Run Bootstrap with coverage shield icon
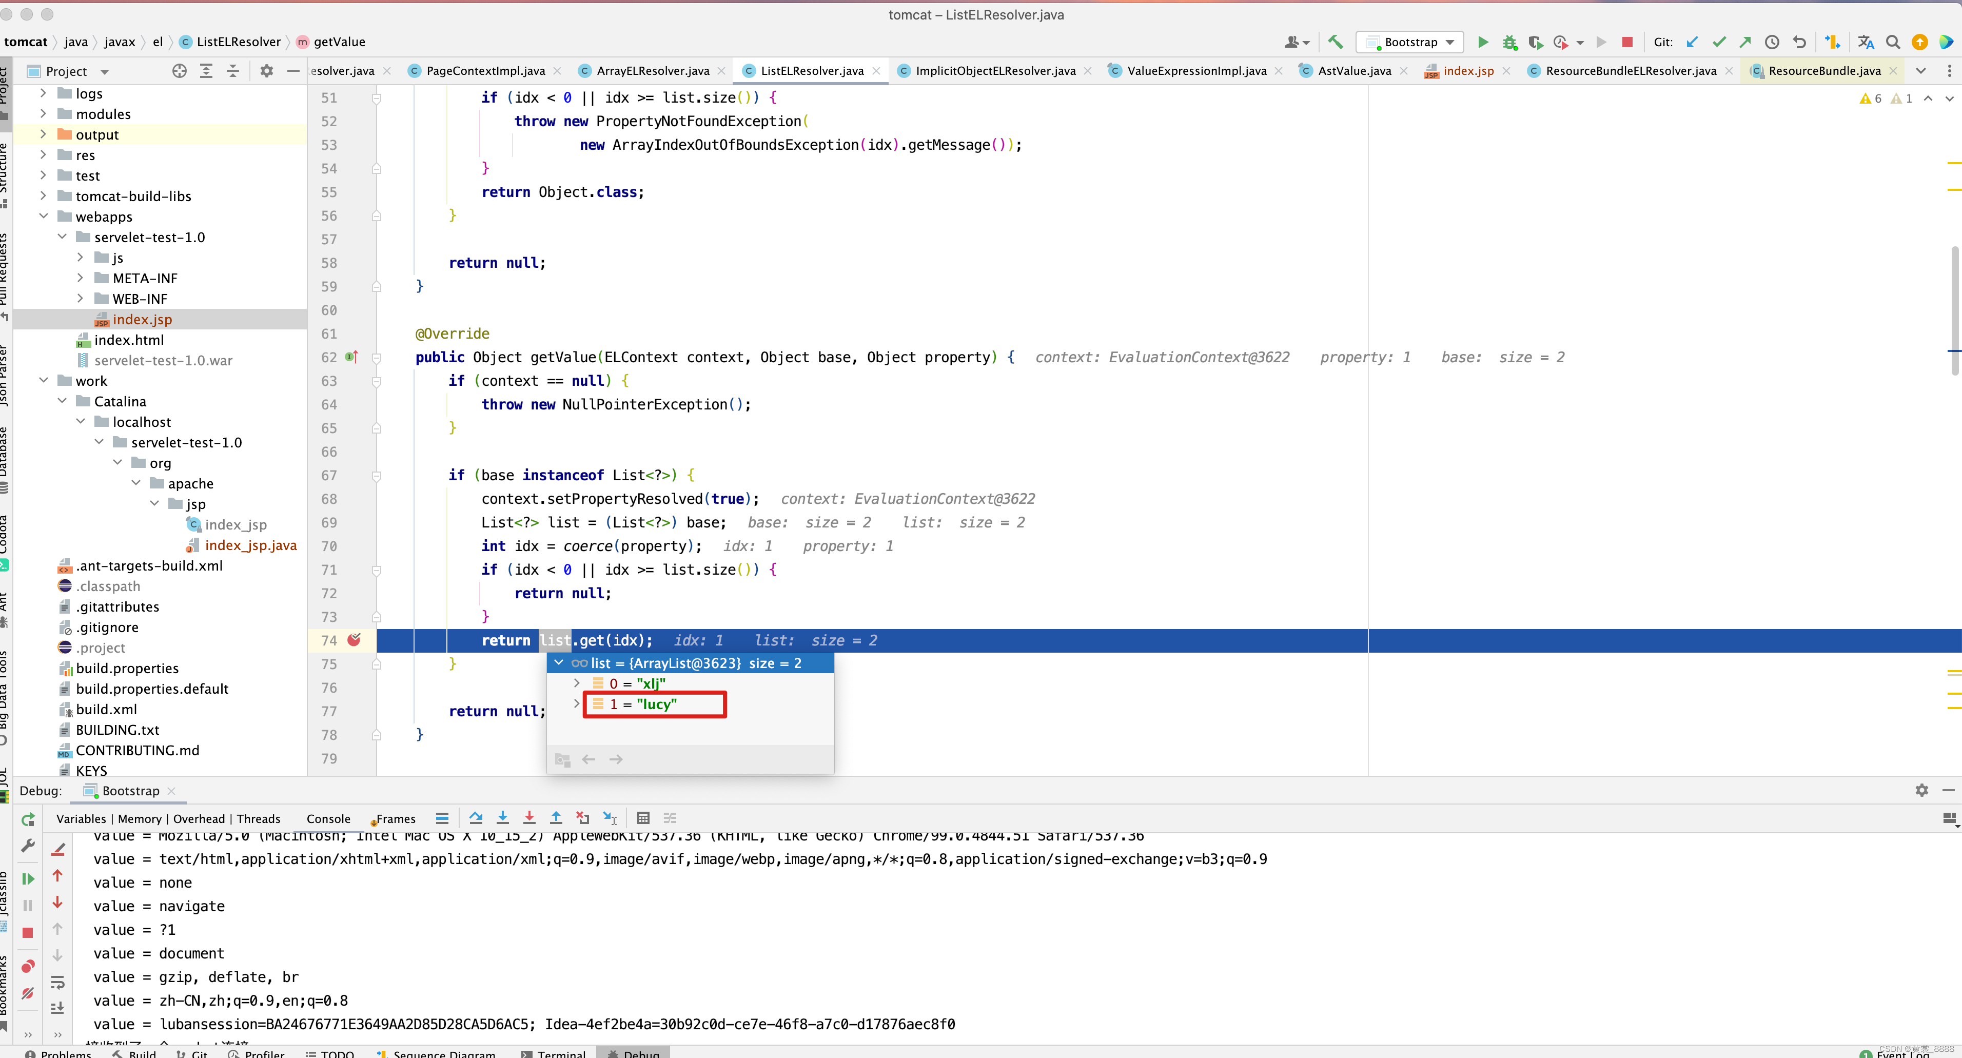Screen dimensions: 1962x1058 pyautogui.click(x=1535, y=42)
